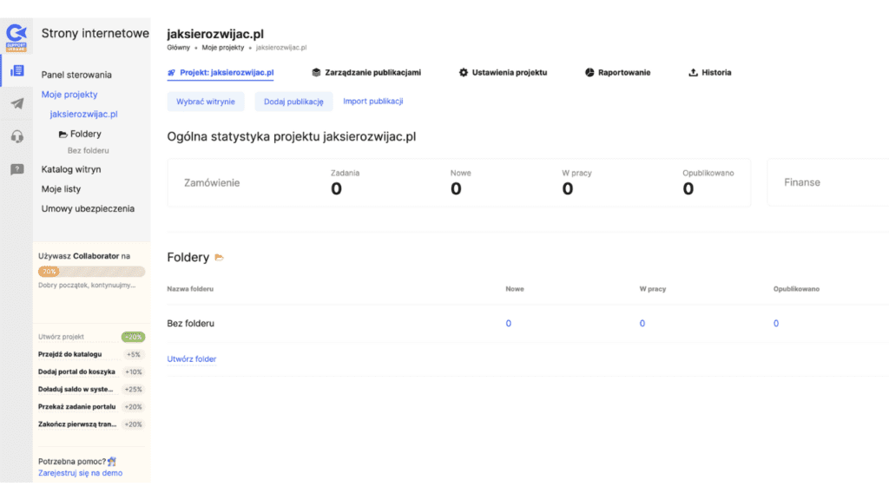This screenshot has height=500, width=889.
Task: Click Przekaż zadanie portalu checklist item
Action: click(76, 407)
